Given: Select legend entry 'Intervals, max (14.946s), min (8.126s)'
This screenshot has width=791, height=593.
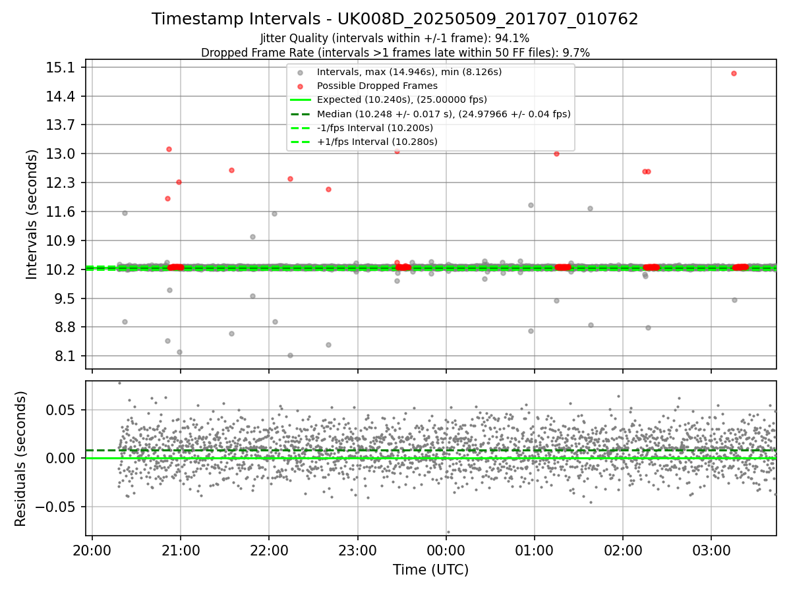Looking at the screenshot, I should (409, 71).
